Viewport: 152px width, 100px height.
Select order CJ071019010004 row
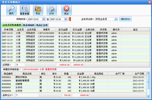[75, 50]
